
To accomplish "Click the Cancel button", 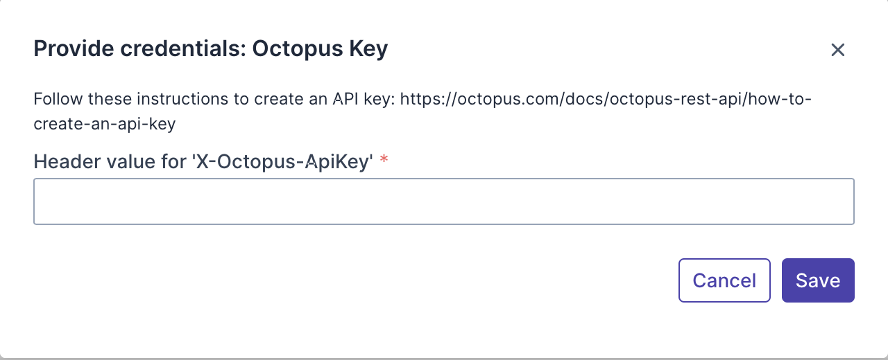I will coord(724,280).
